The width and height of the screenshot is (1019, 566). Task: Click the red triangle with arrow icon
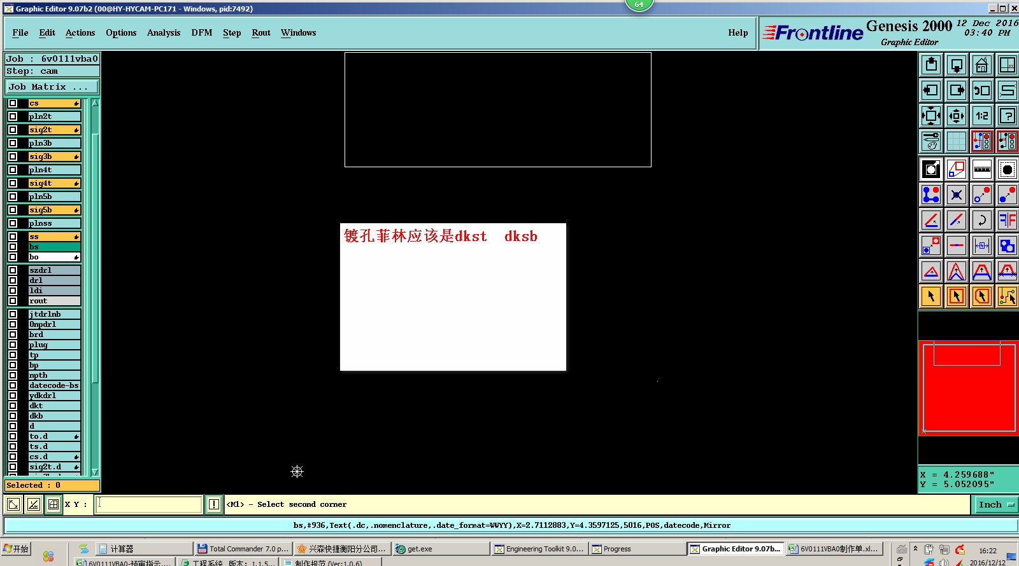931,272
